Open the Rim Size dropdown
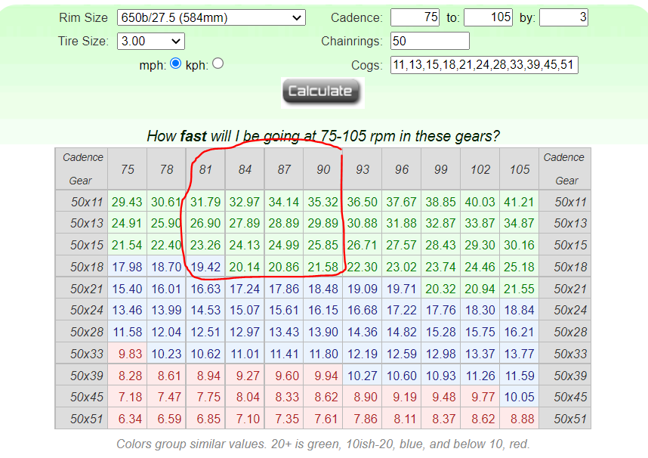The image size is (648, 458). tap(211, 17)
